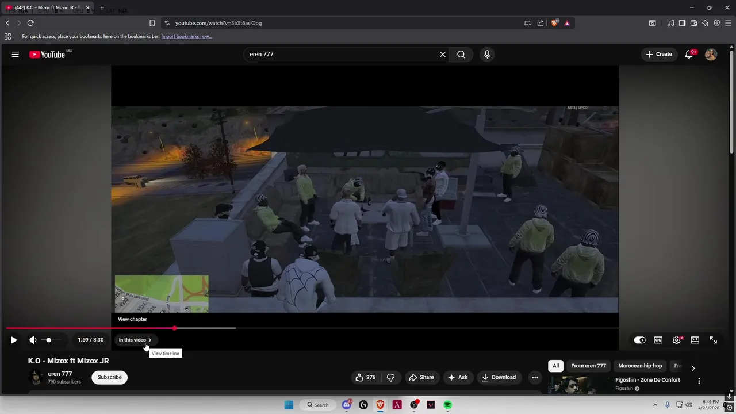Viewport: 736px width, 414px height.
Task: Mute the video with the speaker icon
Action: [x=33, y=340]
